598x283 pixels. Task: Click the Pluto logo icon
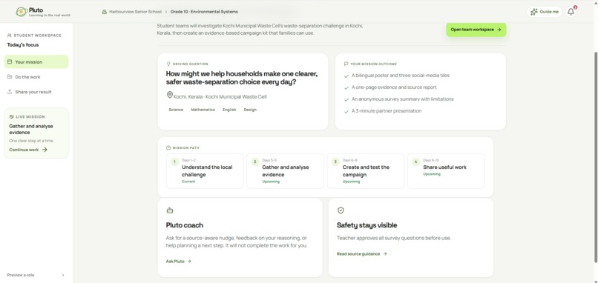(x=22, y=12)
